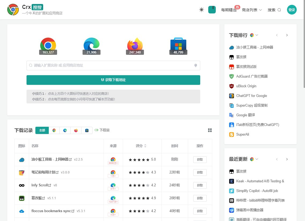Click 获取 button for Infy Scroll row
Image resolution: width=305 pixels, height=221 pixels.
(x=200, y=185)
